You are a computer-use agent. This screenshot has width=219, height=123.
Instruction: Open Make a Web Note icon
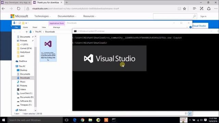pos(202,9)
